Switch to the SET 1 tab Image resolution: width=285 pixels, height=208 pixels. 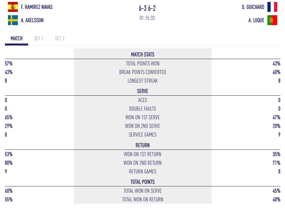pyautogui.click(x=39, y=38)
